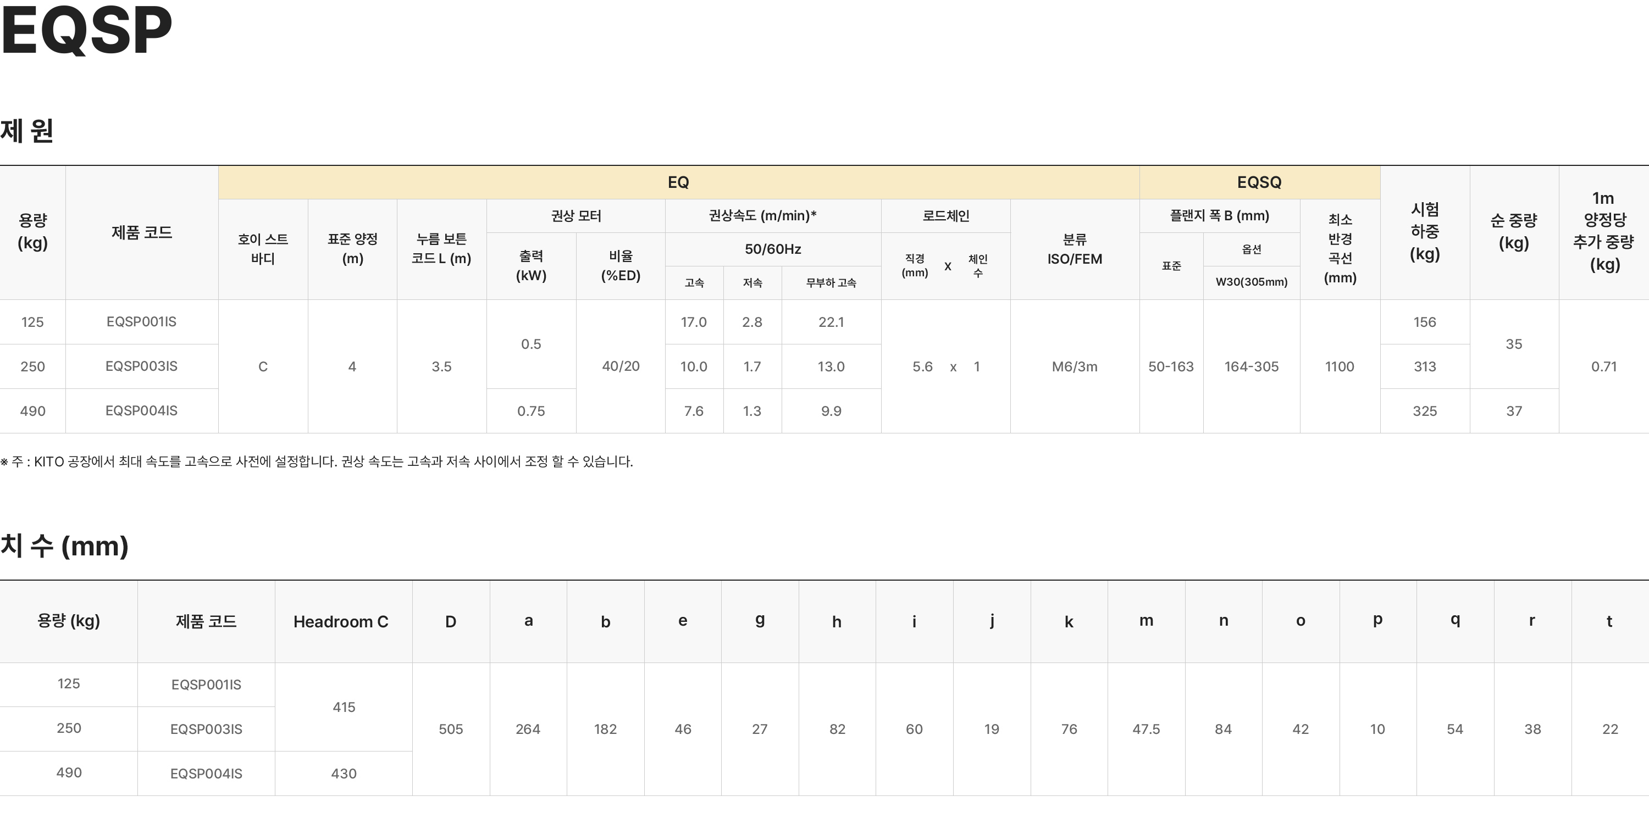The image size is (1649, 835).
Task: Click the 430 headroom value cell
Action: click(344, 773)
